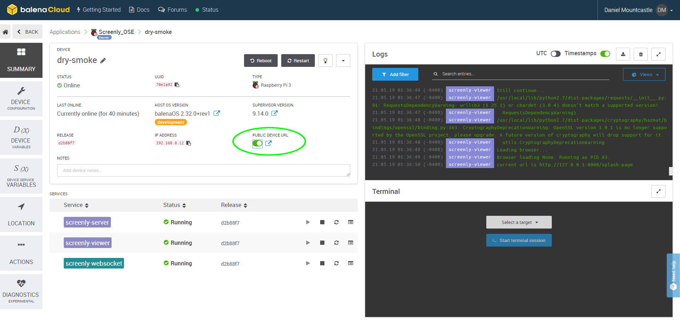Click the lightbulb identify device icon
This screenshot has height=323, width=680.
point(325,60)
